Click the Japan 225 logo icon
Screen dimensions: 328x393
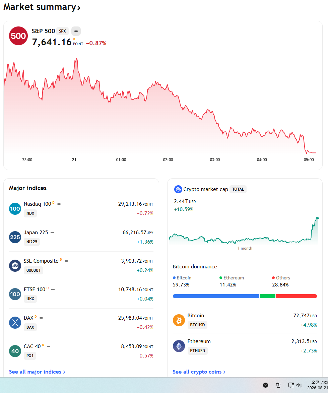pyautogui.click(x=15, y=237)
